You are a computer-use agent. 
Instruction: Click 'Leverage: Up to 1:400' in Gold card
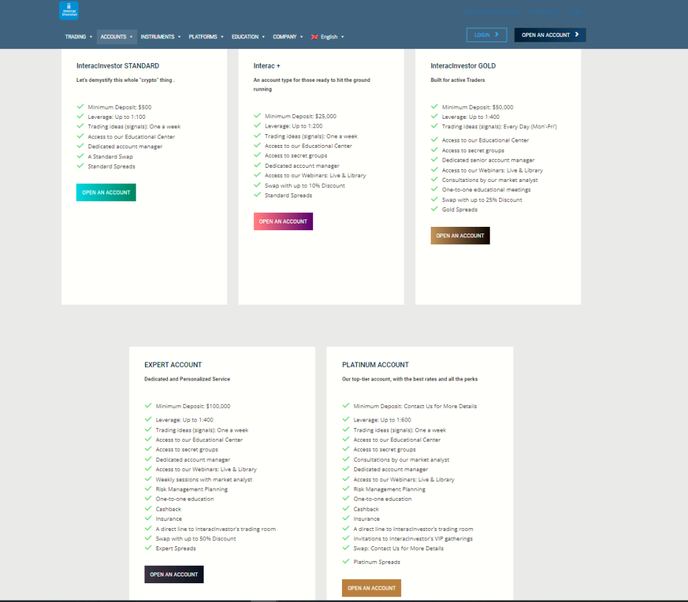tap(471, 117)
